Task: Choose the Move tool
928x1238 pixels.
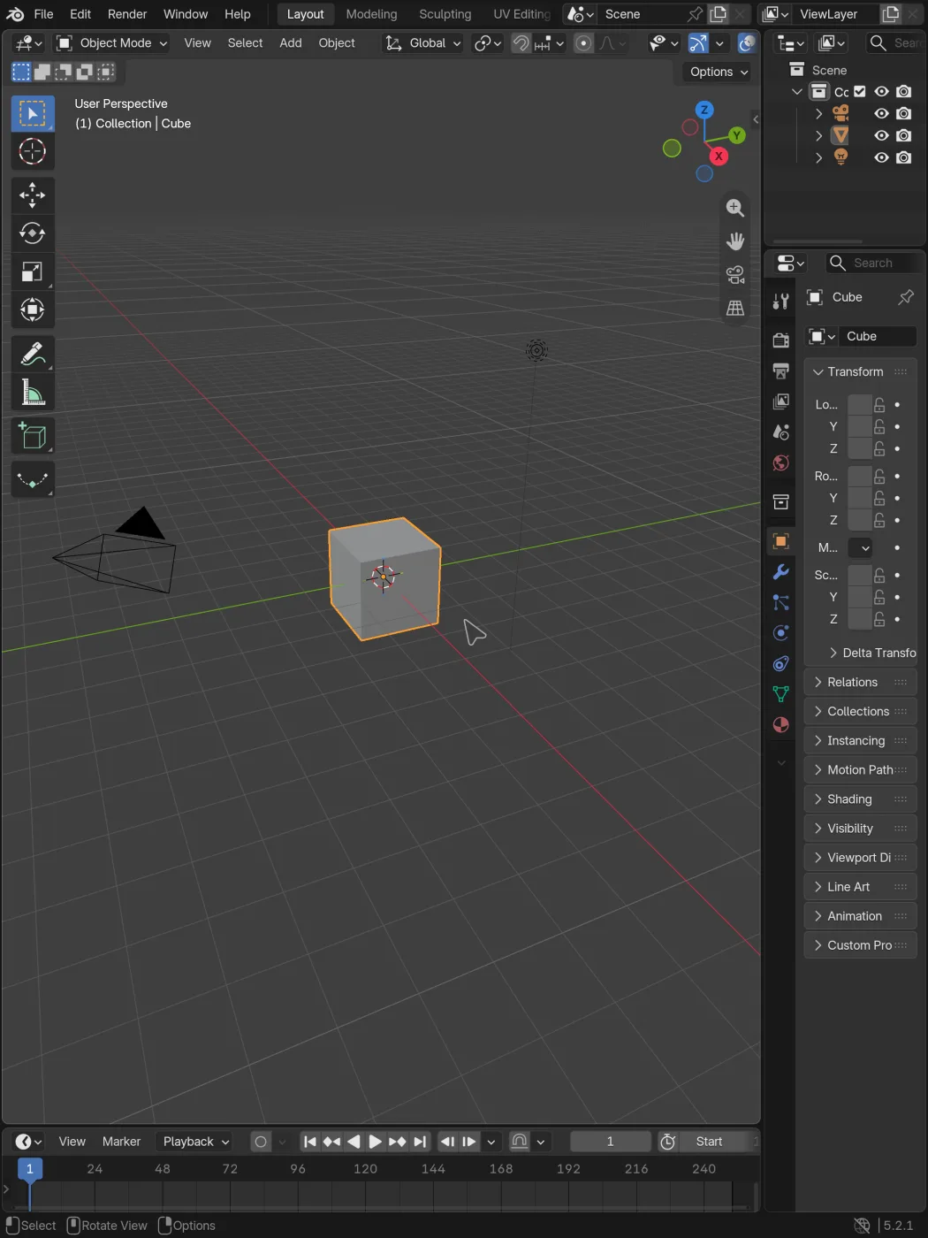Action: [x=33, y=195]
